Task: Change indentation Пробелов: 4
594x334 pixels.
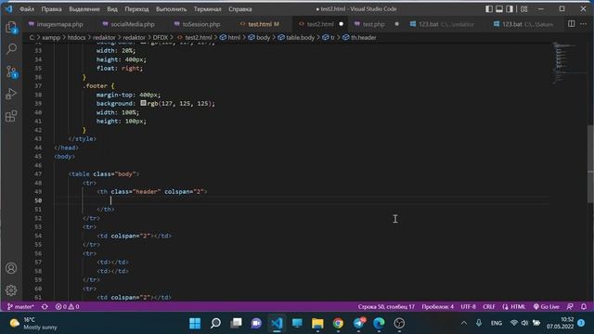Action: click(437, 306)
